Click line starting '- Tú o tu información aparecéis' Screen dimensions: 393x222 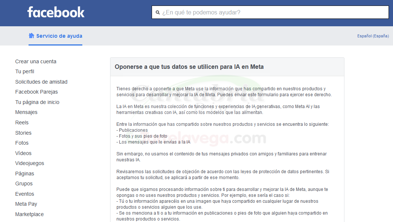pyautogui.click(x=217, y=204)
